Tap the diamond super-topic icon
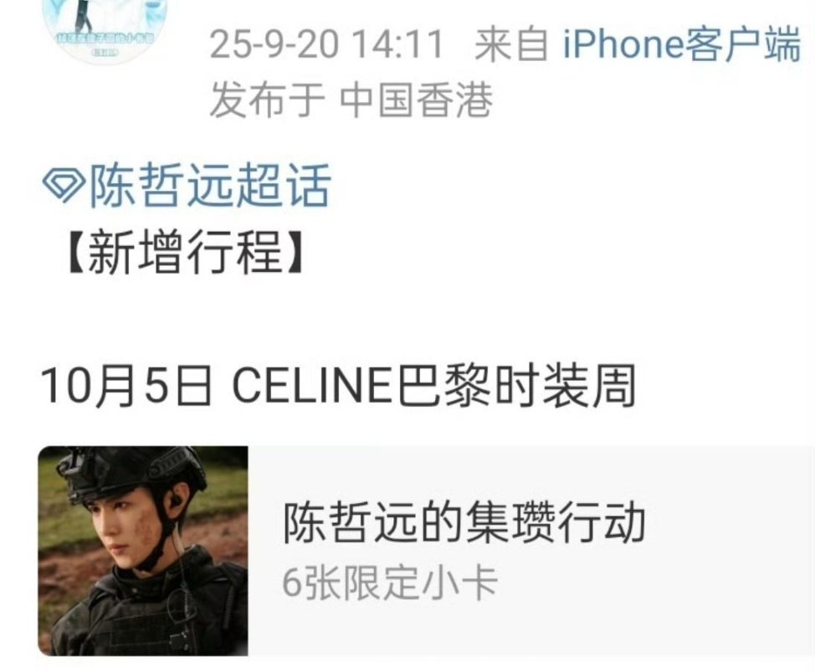The height and width of the screenshot is (672, 815). click(64, 186)
